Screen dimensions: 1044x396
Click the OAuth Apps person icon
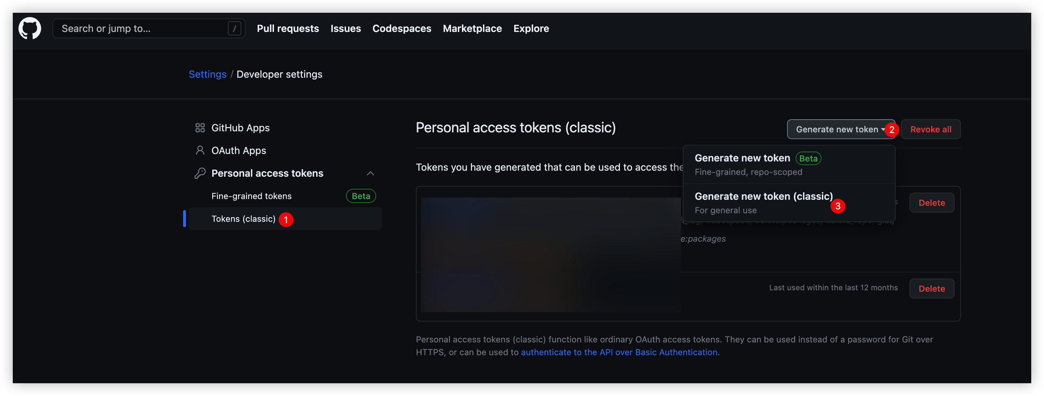200,150
